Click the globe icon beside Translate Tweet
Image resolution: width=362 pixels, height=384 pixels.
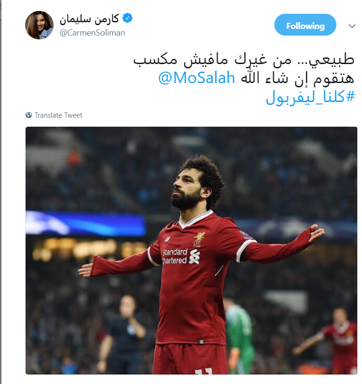click(x=28, y=115)
